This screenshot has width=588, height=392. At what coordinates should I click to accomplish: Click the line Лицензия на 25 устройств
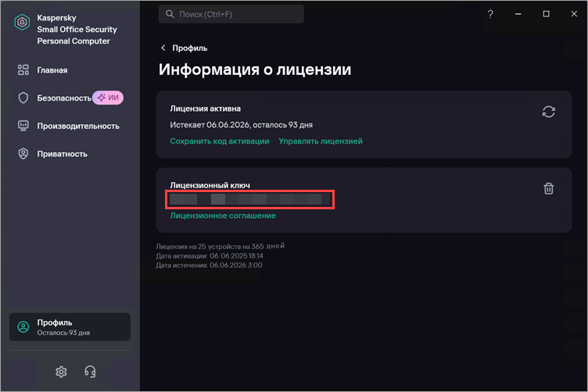tap(220, 246)
